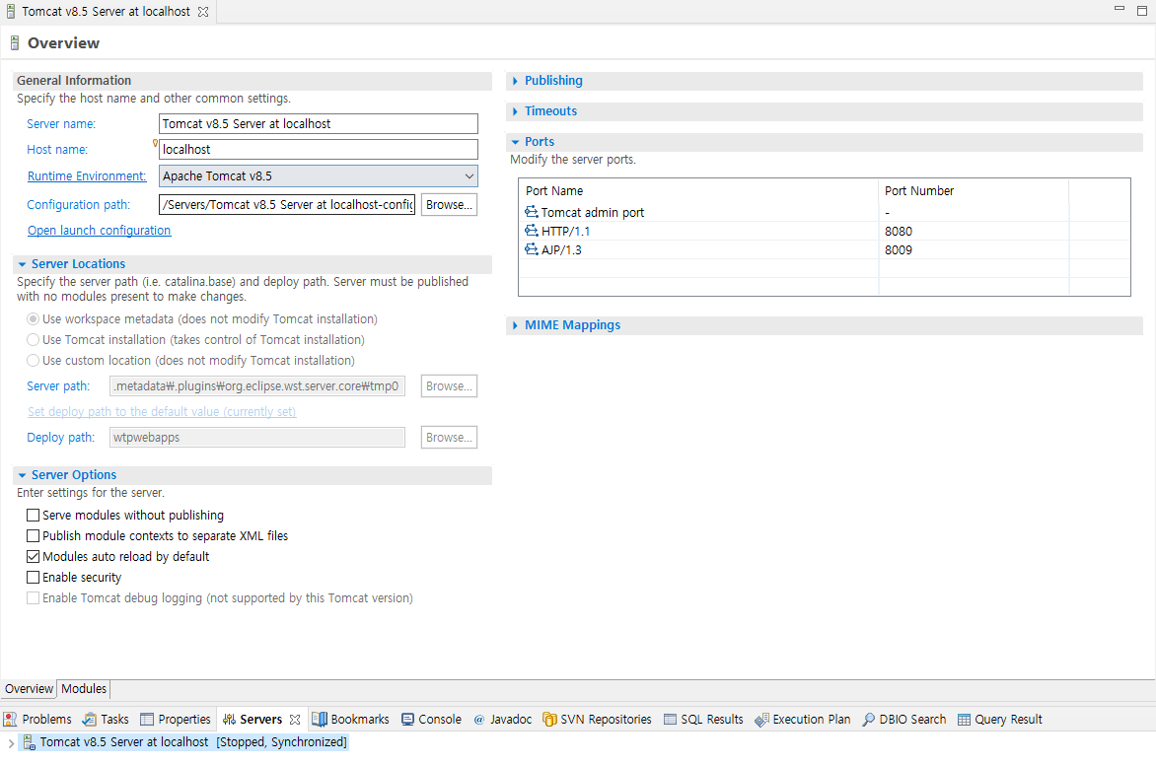Open the Console tab
The image size is (1156, 765).
point(431,720)
